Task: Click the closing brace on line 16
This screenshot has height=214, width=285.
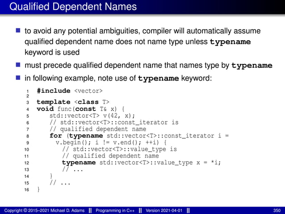Action: pyautogui.click(x=38, y=189)
